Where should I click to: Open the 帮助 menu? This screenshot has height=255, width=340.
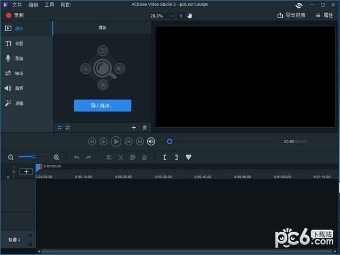point(66,5)
